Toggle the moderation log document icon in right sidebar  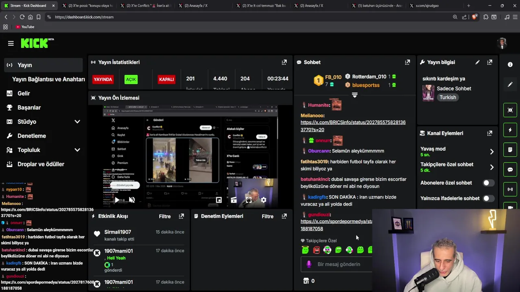(x=510, y=150)
